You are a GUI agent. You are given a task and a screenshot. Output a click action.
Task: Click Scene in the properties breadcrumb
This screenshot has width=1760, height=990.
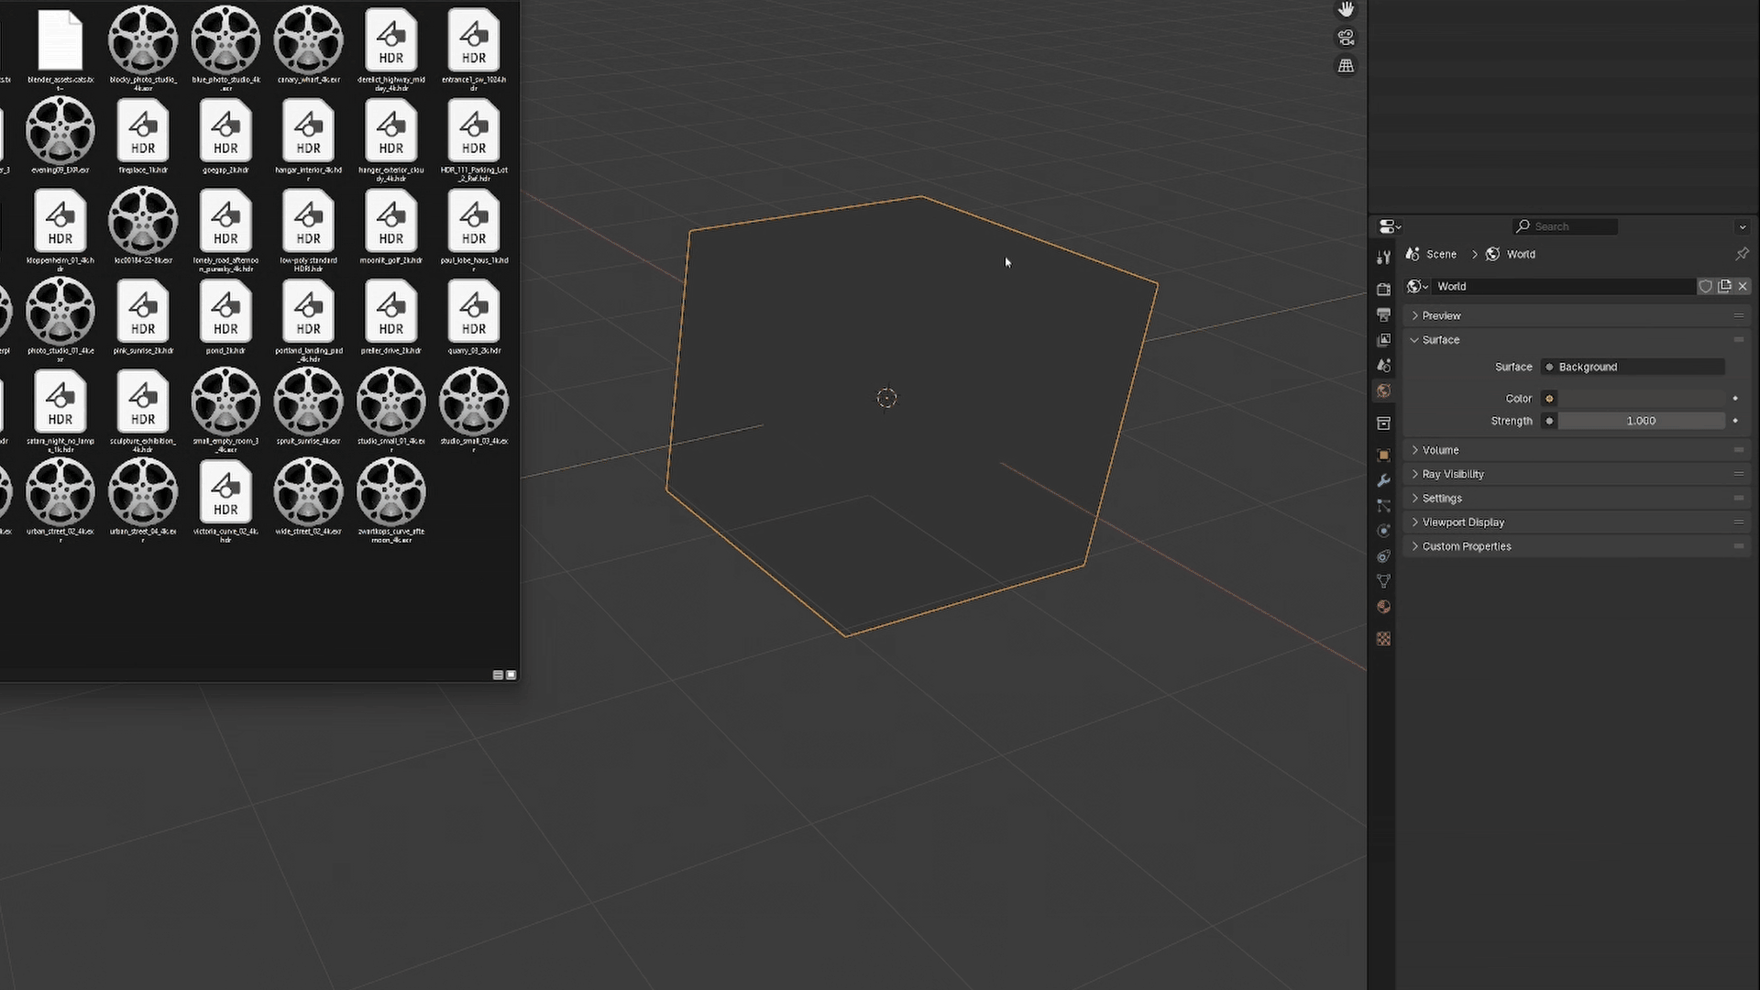click(1440, 255)
